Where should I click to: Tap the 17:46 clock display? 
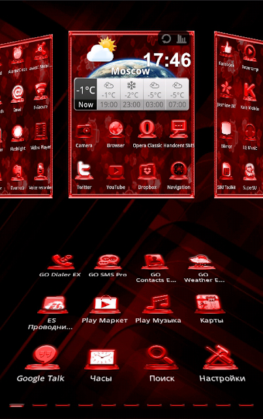[167, 60]
